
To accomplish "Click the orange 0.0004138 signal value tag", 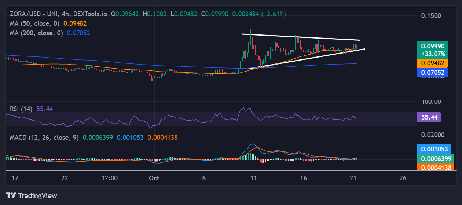I will pyautogui.click(x=435, y=167).
